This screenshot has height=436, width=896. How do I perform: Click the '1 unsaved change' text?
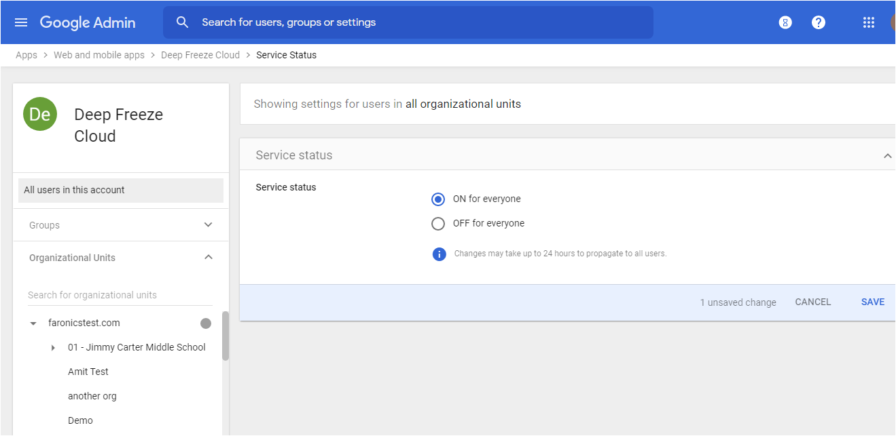[x=738, y=303]
